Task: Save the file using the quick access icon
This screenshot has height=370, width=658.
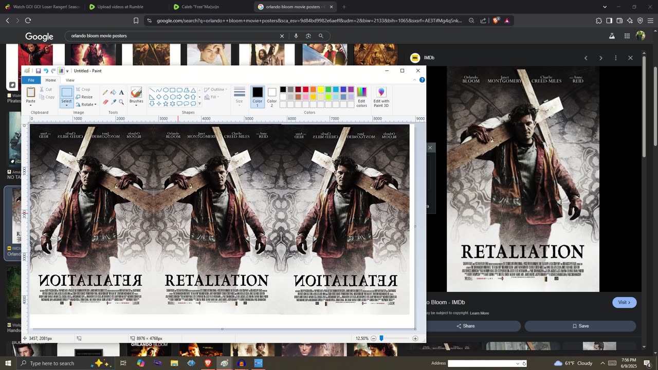Action: click(x=38, y=71)
